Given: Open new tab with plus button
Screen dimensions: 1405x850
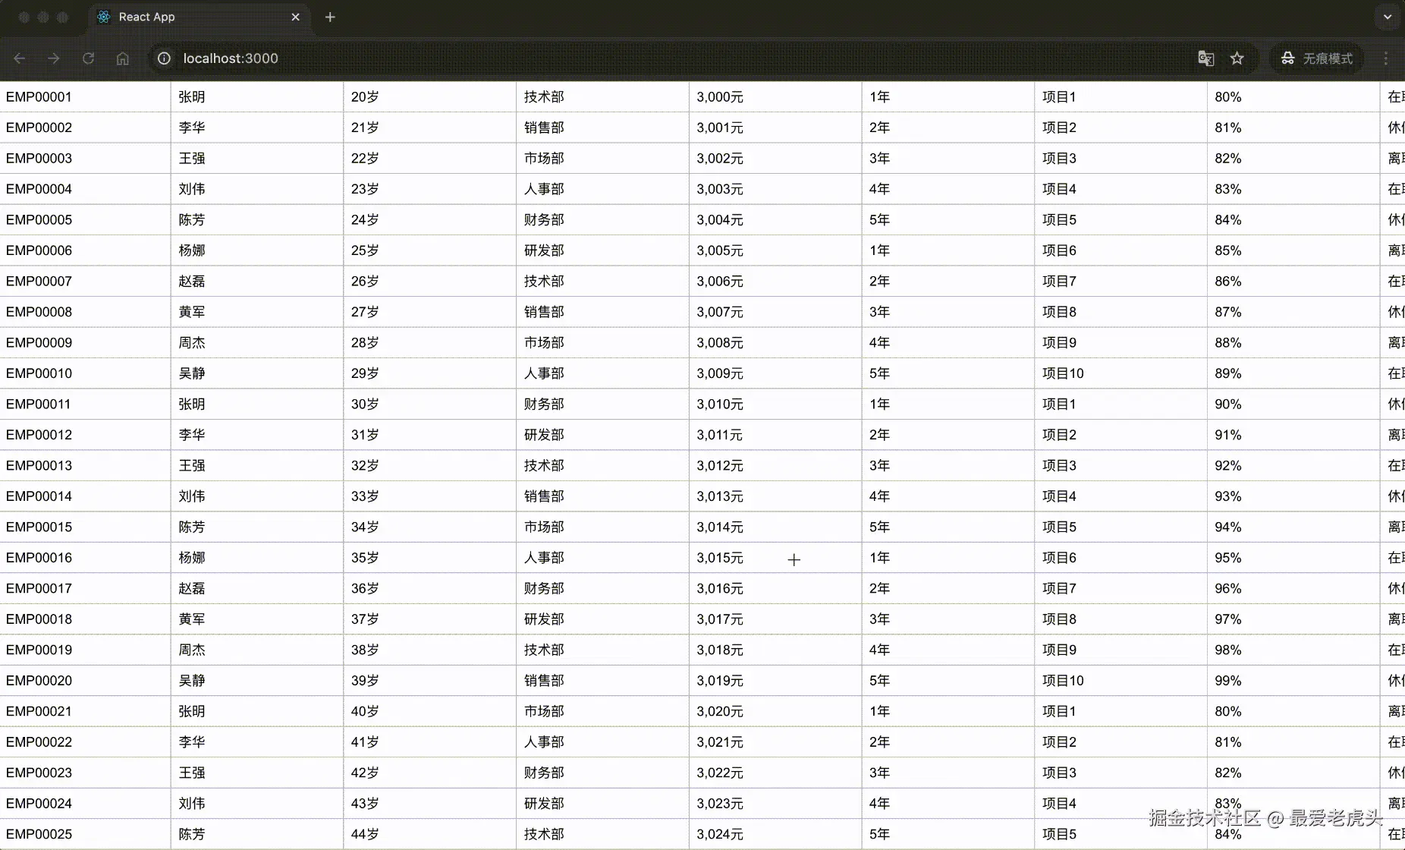Looking at the screenshot, I should [330, 17].
